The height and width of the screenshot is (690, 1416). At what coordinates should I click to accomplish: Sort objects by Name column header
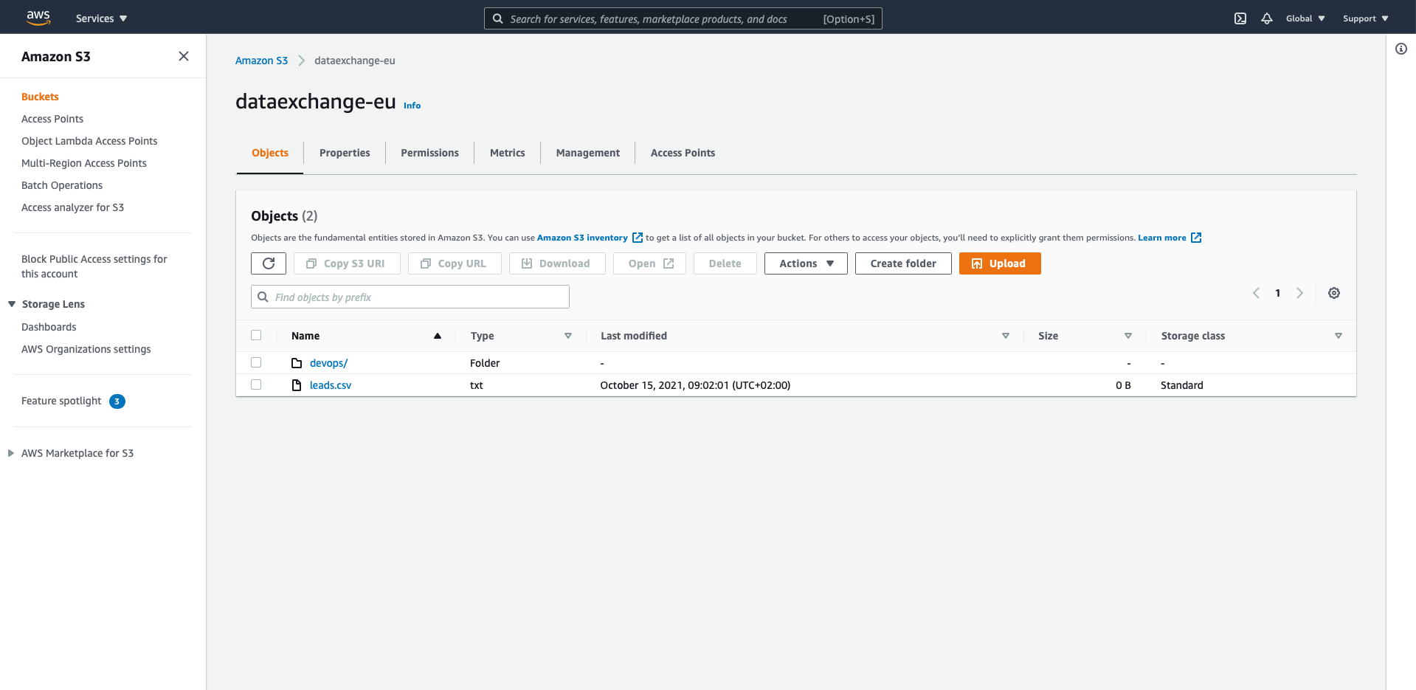point(305,336)
